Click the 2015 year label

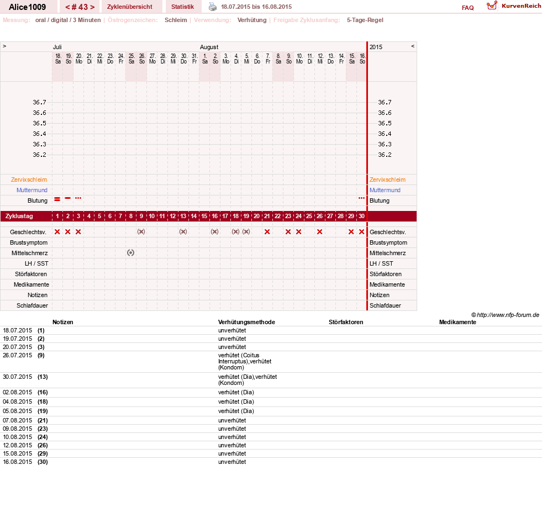click(x=376, y=47)
